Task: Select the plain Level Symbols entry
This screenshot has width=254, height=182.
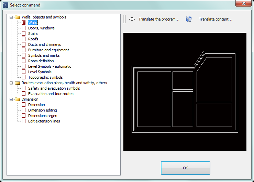Action: click(40, 72)
